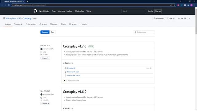Close the Releases browser tab
The width and height of the screenshot is (197, 111).
(24, 1)
